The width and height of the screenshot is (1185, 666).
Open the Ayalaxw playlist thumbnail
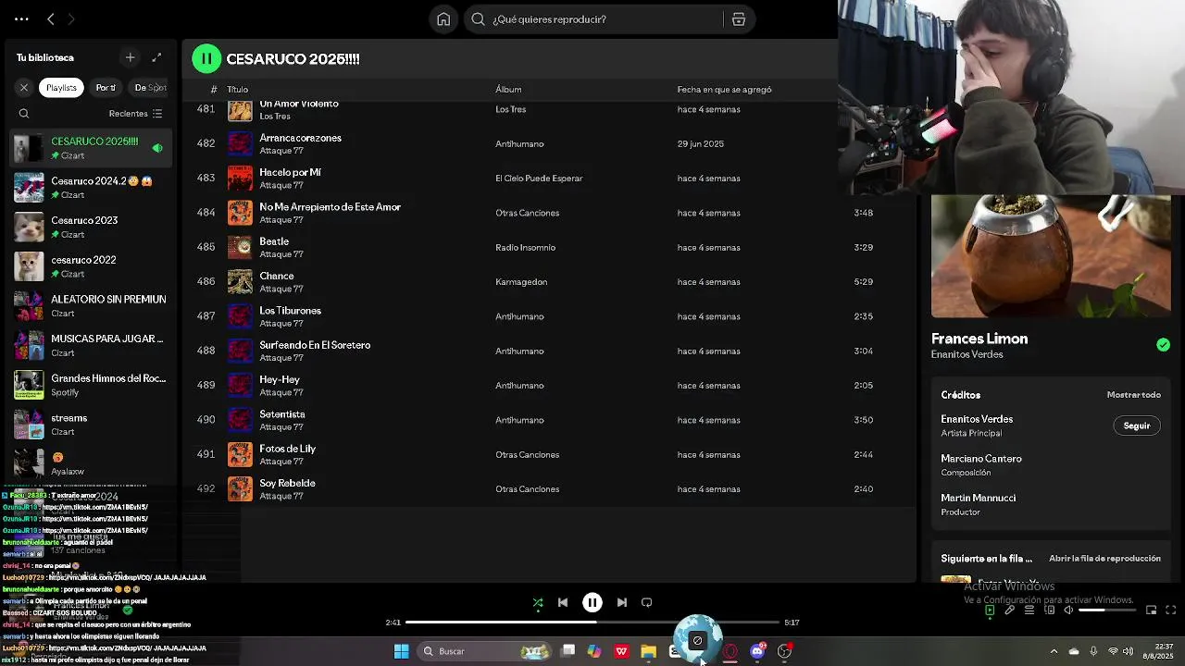tap(29, 462)
